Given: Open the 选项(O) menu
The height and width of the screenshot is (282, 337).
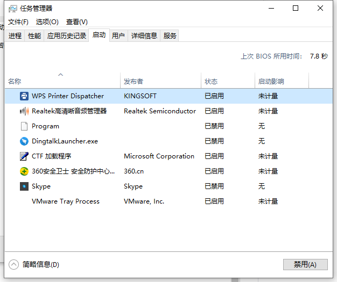Looking at the screenshot, I should [47, 22].
